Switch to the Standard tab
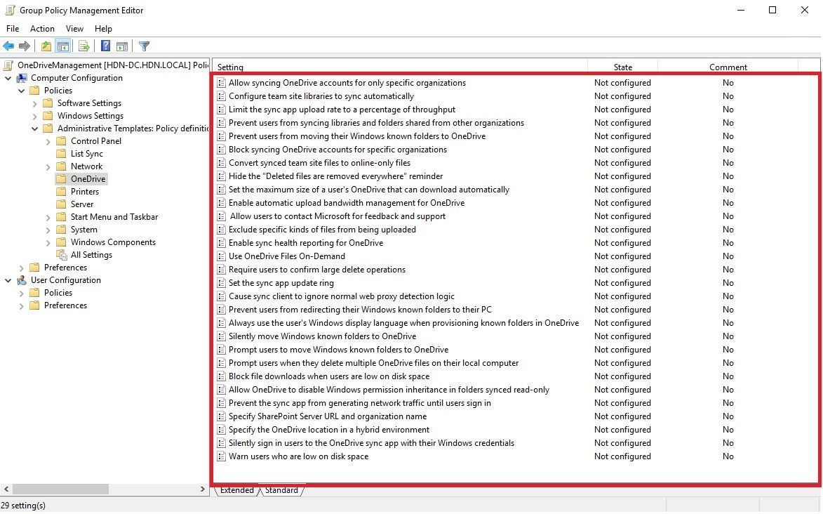This screenshot has width=823, height=514. pyautogui.click(x=281, y=490)
